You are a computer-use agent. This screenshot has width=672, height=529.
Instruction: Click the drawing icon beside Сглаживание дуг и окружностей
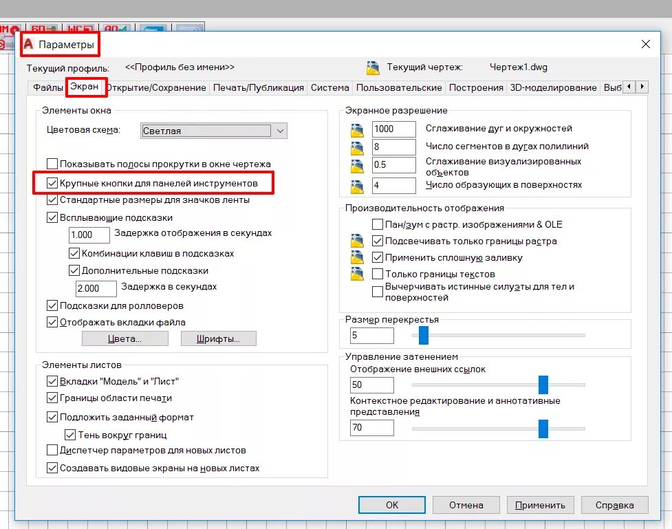(x=357, y=130)
